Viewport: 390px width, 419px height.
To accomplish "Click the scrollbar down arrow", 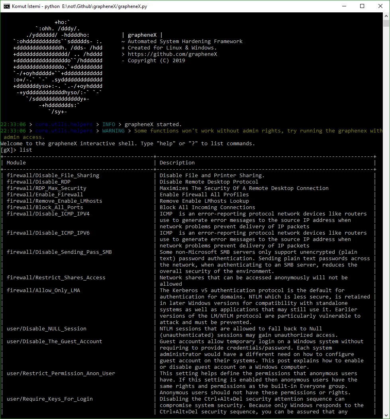I will click(x=386, y=415).
